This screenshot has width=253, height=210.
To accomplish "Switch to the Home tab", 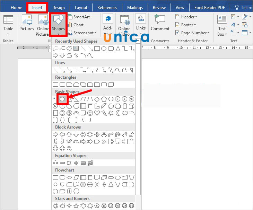I will coord(16,8).
